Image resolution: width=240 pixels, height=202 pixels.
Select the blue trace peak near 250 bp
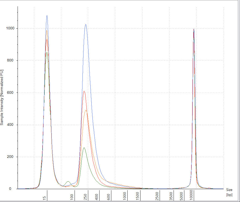click(86, 24)
